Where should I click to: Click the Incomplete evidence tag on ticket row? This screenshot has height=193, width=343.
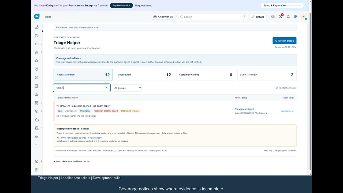click(130, 111)
